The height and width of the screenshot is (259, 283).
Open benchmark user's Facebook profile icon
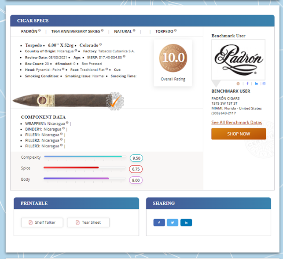[247, 83]
